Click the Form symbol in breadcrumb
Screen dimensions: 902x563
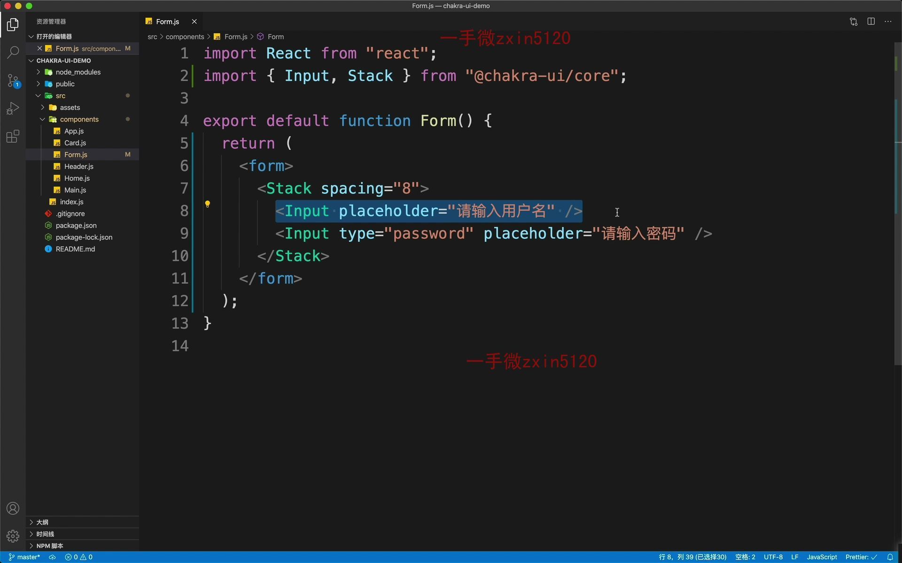click(x=271, y=37)
